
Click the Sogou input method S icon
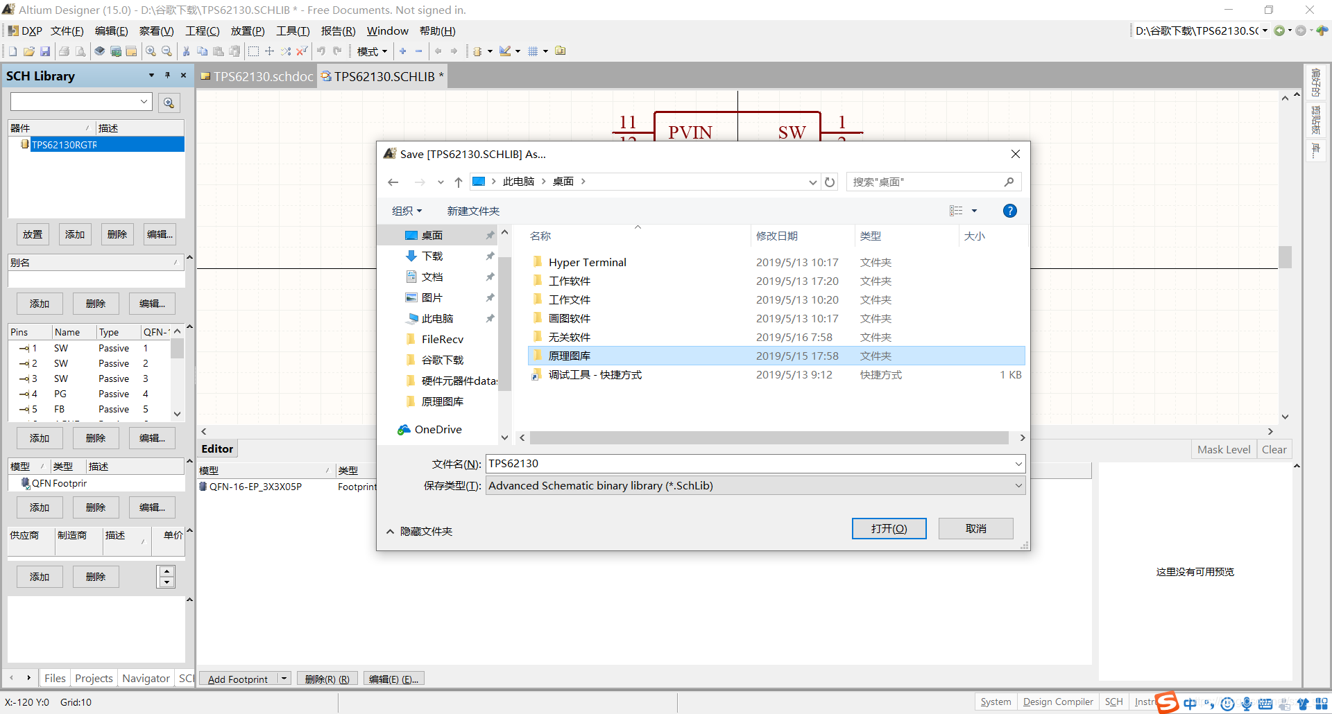(x=1167, y=702)
